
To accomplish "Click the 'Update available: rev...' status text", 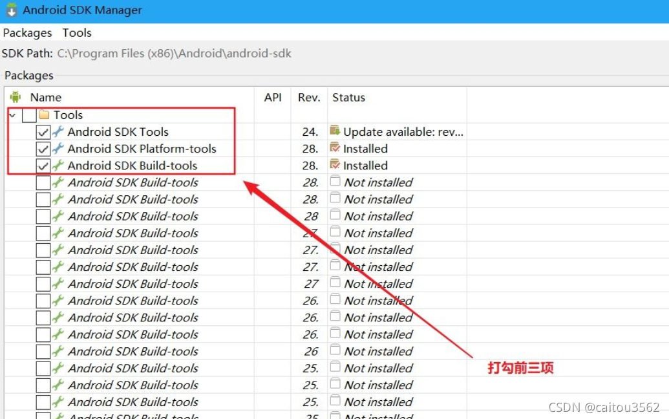I will click(403, 132).
